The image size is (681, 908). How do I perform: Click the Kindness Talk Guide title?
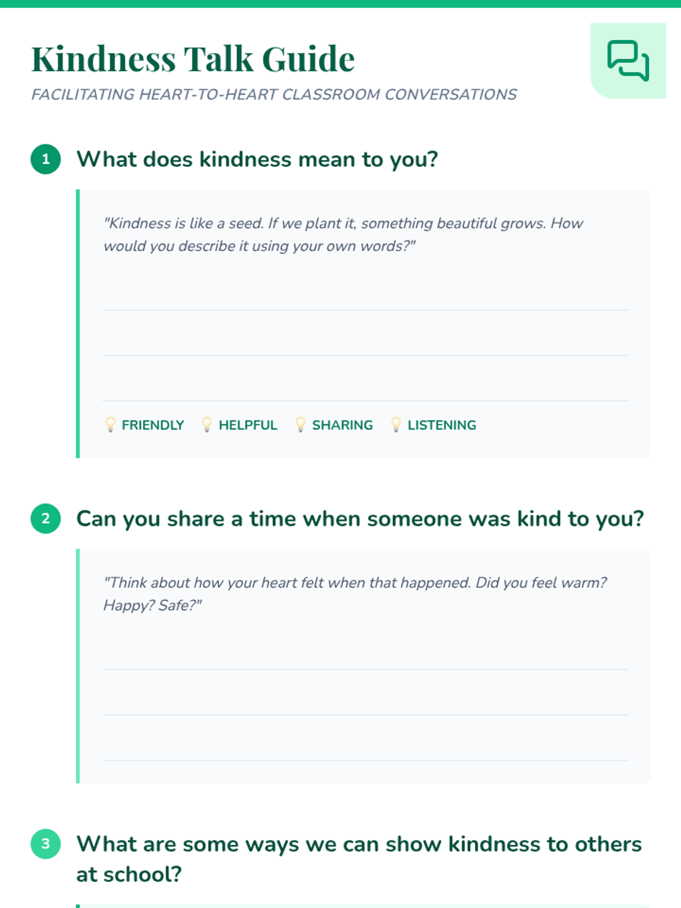pyautogui.click(x=193, y=59)
